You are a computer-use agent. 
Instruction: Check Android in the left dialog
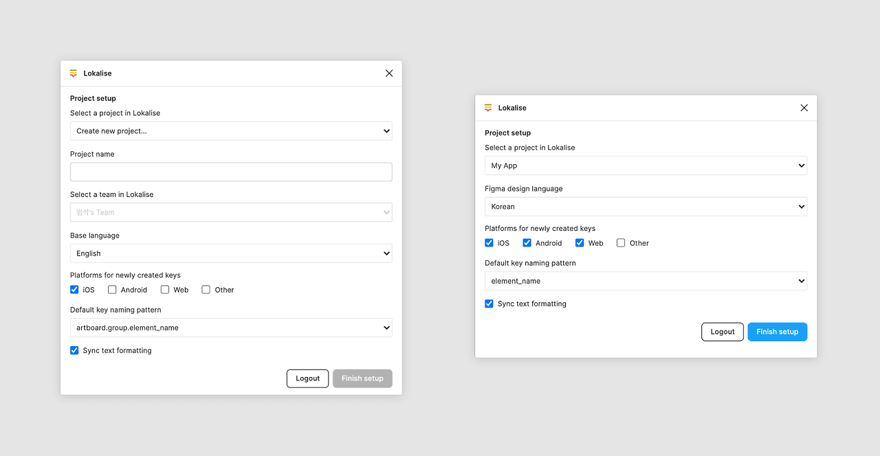tap(112, 290)
